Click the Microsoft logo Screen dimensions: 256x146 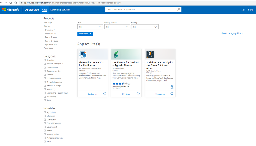tap(11, 10)
